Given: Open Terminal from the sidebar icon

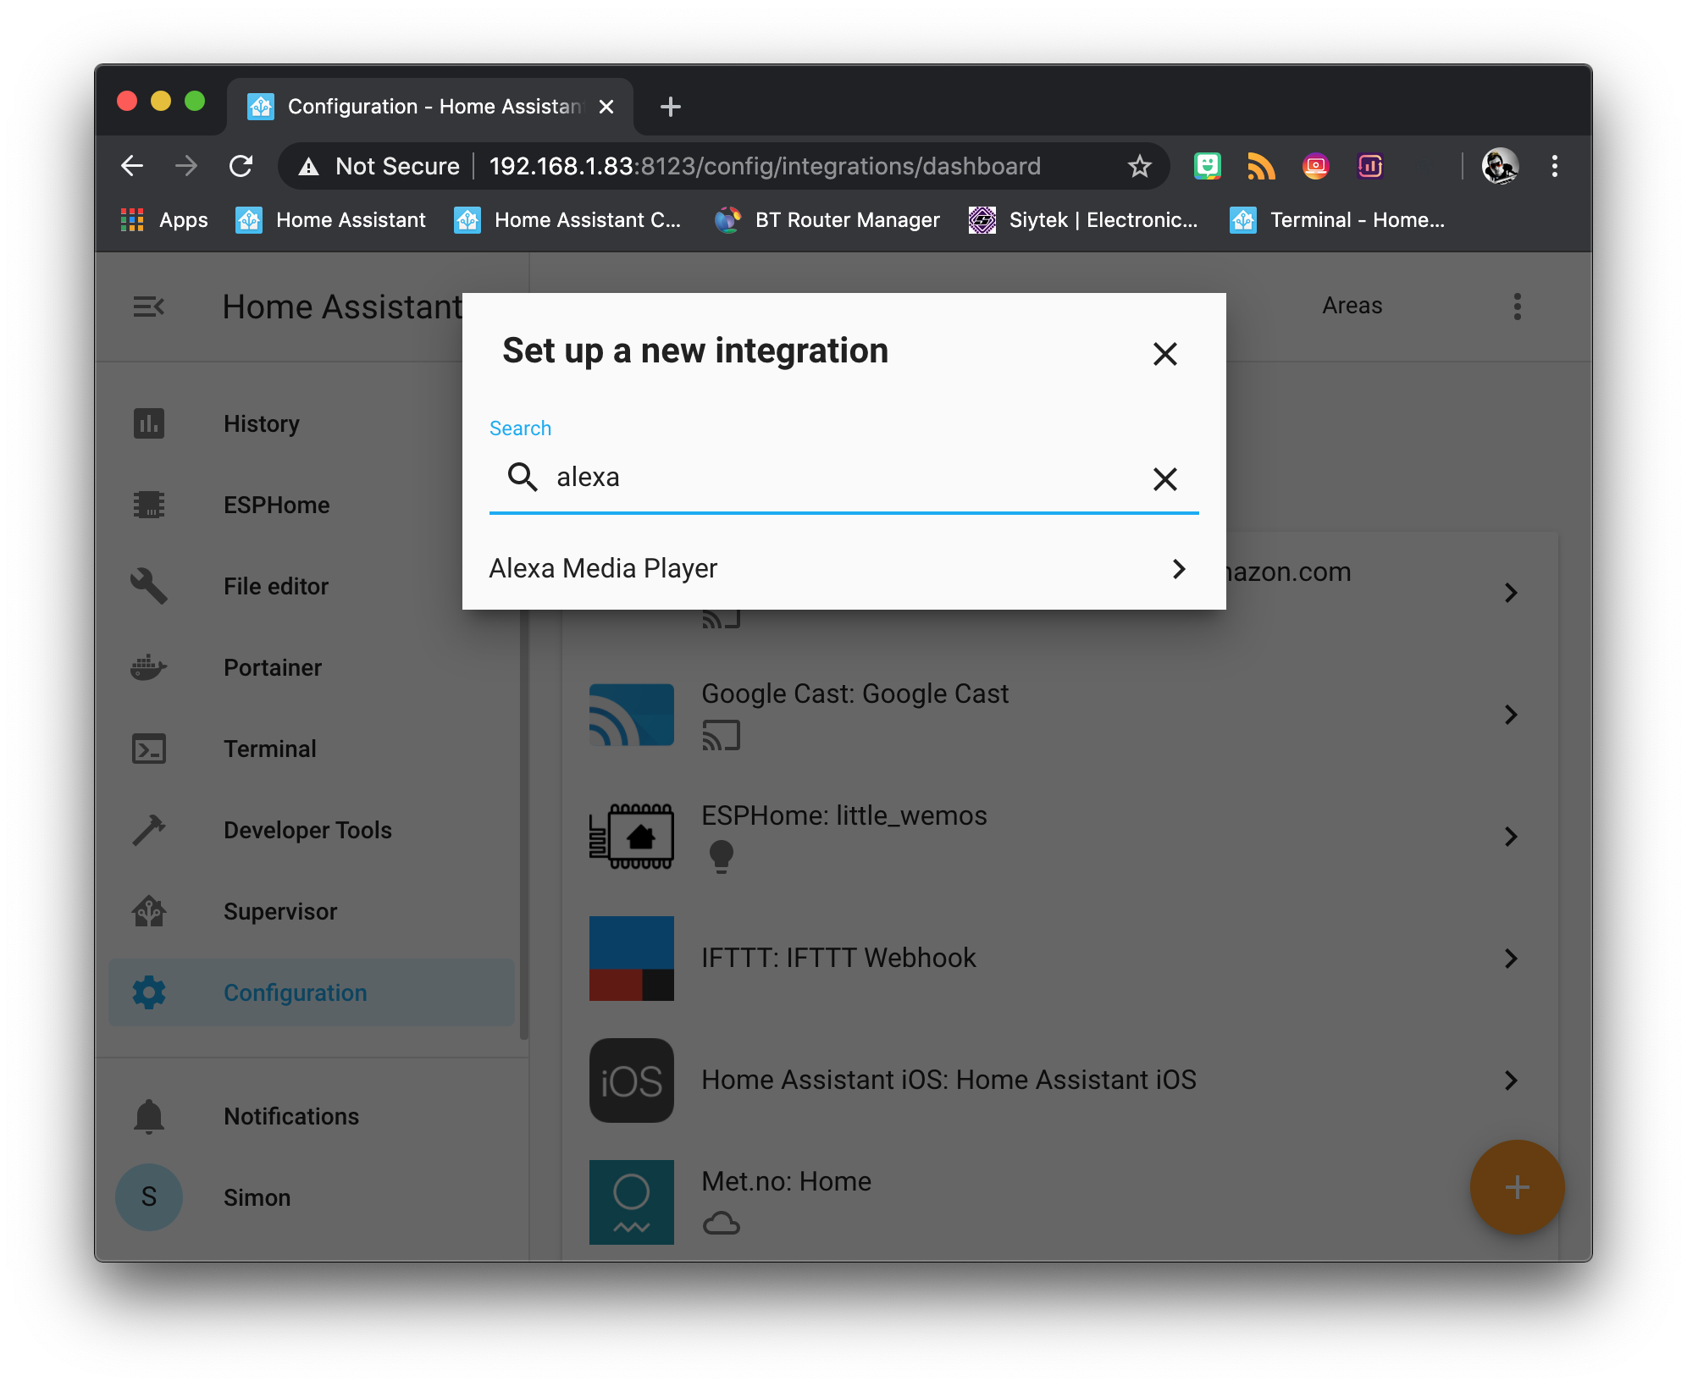Looking at the screenshot, I should click(x=149, y=749).
